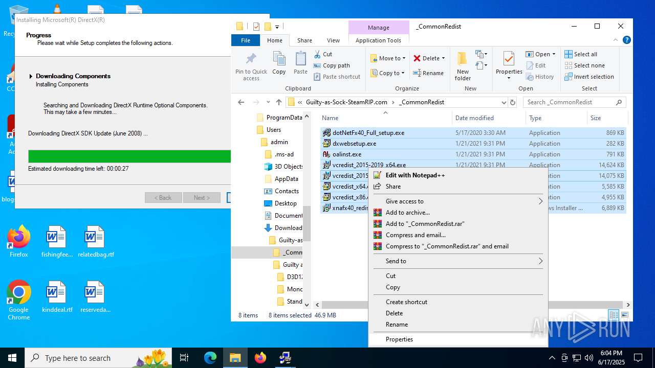Choose Add to "_CommonRedist.rar"
Image resolution: width=655 pixels, height=368 pixels.
coord(458,224)
